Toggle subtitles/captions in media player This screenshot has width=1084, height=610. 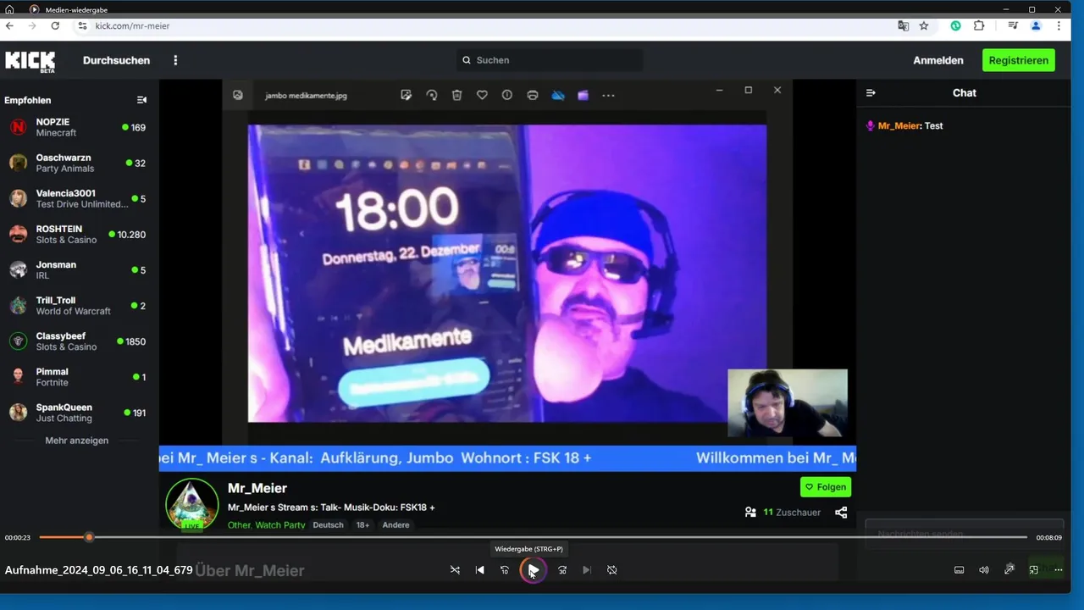(x=959, y=570)
